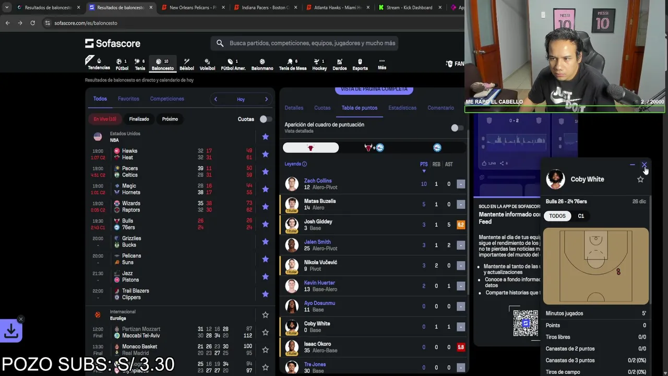The image size is (668, 376).
Task: Select the Todos matches tab
Action: point(100,99)
